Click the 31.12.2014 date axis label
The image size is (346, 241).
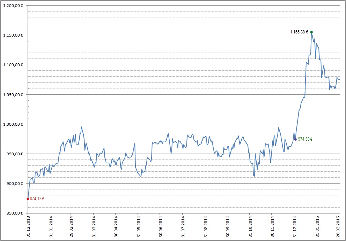point(295,227)
